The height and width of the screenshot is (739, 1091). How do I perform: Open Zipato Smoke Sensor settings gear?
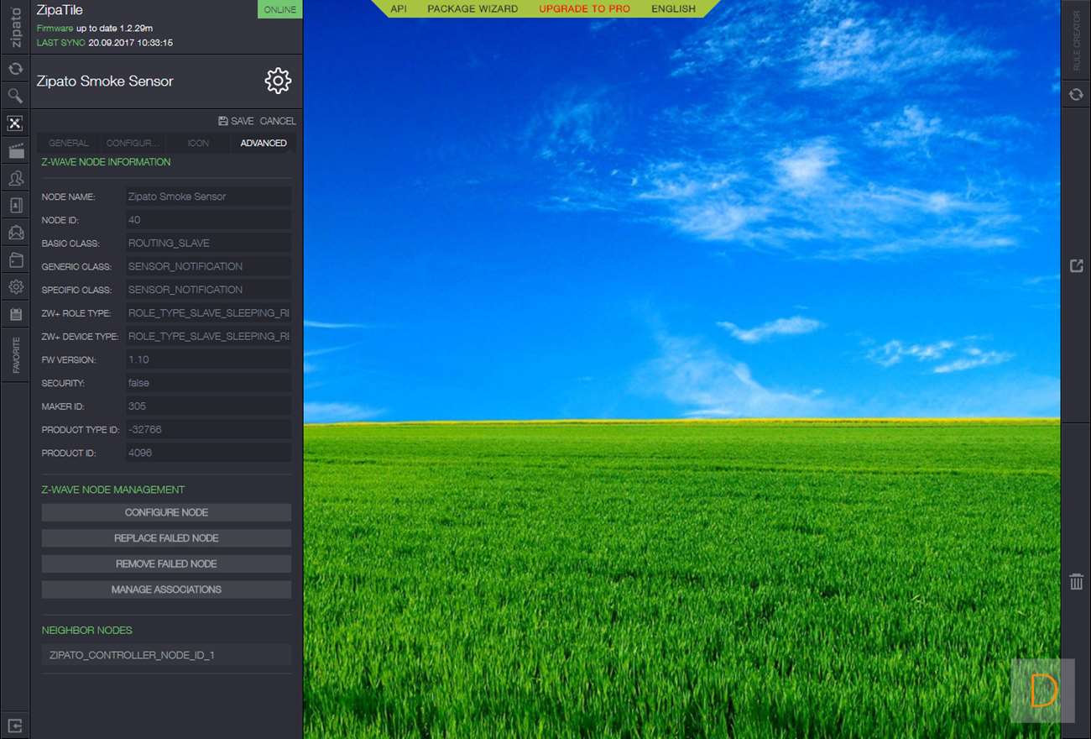(278, 81)
